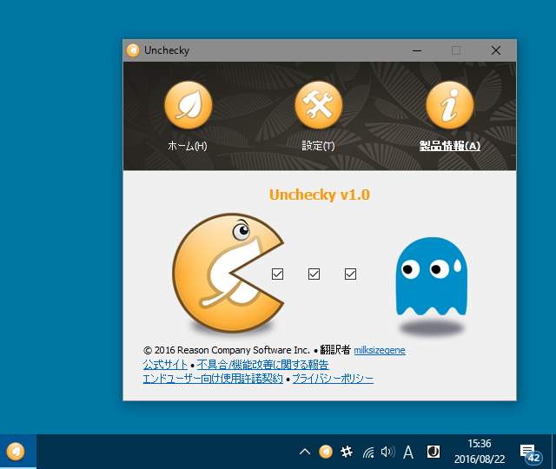Open the Wi-Fi network tray icon
This screenshot has width=556, height=469.
[368, 452]
